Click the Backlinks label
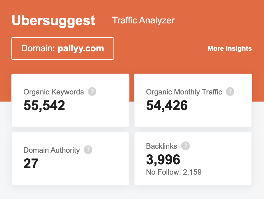The image size is (264, 202). click(161, 146)
